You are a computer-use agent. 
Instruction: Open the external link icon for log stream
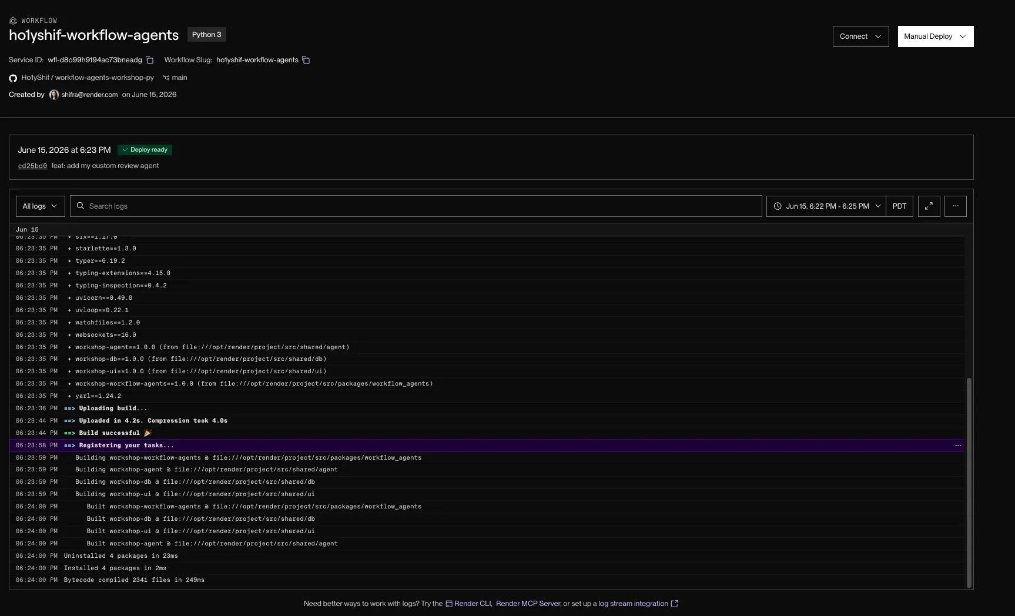(675, 604)
